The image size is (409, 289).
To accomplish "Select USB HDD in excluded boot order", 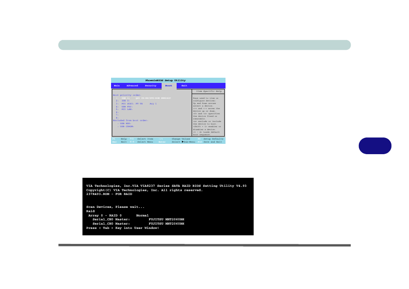I will (124, 124).
